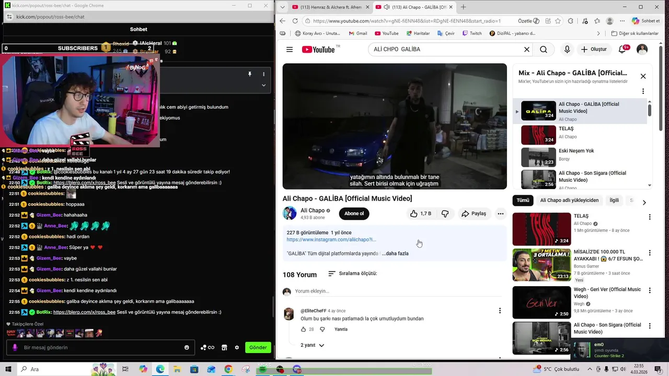Open the Instagram link in the description
Viewport: 669px width, 376px height.
331,240
